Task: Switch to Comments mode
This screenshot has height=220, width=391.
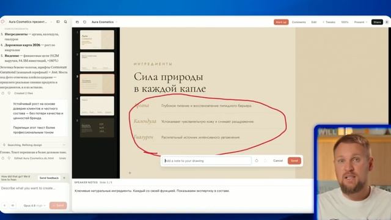Action: click(299, 22)
